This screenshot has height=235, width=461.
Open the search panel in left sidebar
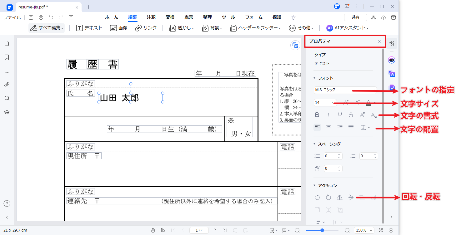(x=7, y=98)
